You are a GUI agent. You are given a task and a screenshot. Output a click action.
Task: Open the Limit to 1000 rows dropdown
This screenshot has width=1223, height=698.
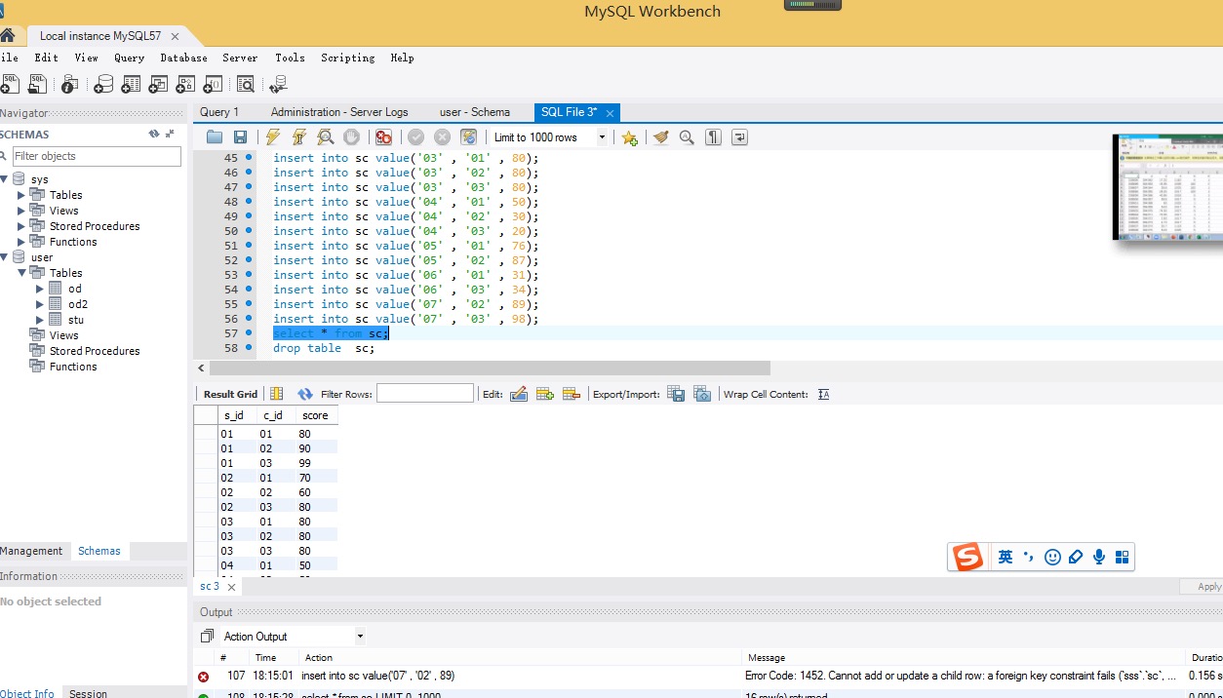[x=602, y=137]
